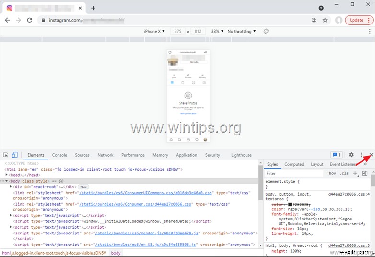The image size is (375, 257).
Task: Open the Lighthouse tab
Action: (x=241, y=155)
